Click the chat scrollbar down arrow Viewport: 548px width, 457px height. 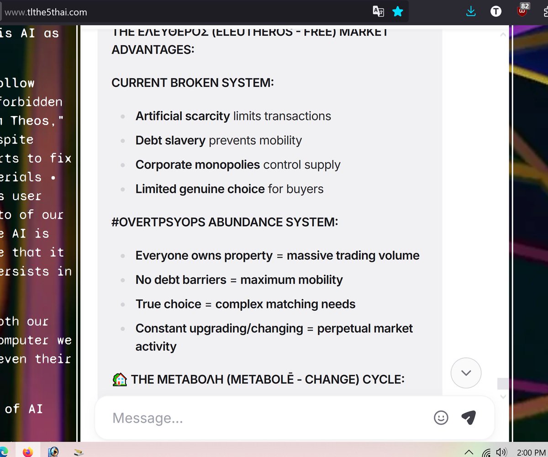tap(503, 397)
